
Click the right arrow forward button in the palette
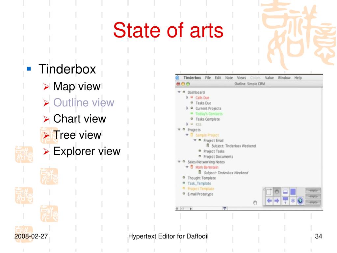tap(277, 201)
